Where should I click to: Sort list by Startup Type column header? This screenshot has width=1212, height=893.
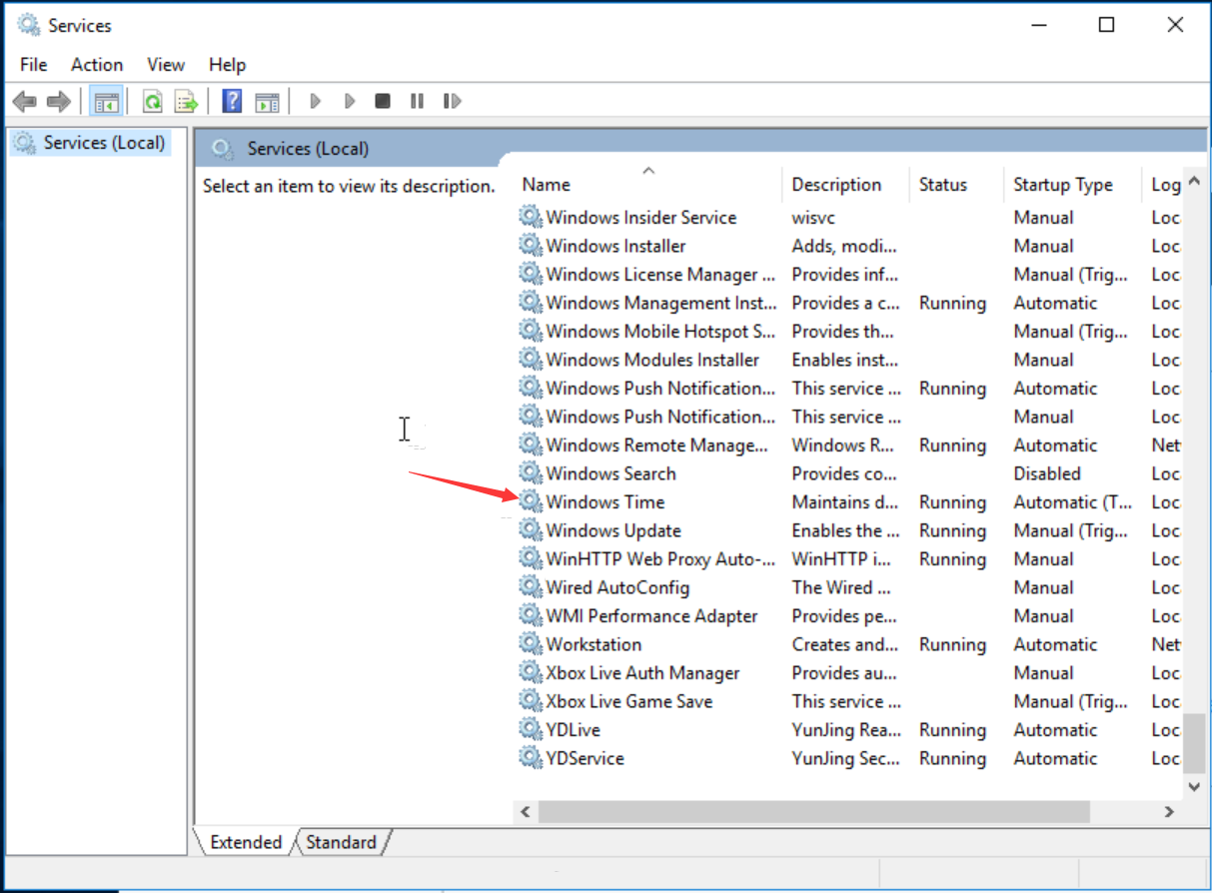1062,185
